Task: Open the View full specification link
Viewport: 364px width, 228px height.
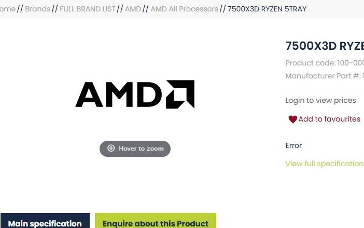Action: (x=324, y=164)
